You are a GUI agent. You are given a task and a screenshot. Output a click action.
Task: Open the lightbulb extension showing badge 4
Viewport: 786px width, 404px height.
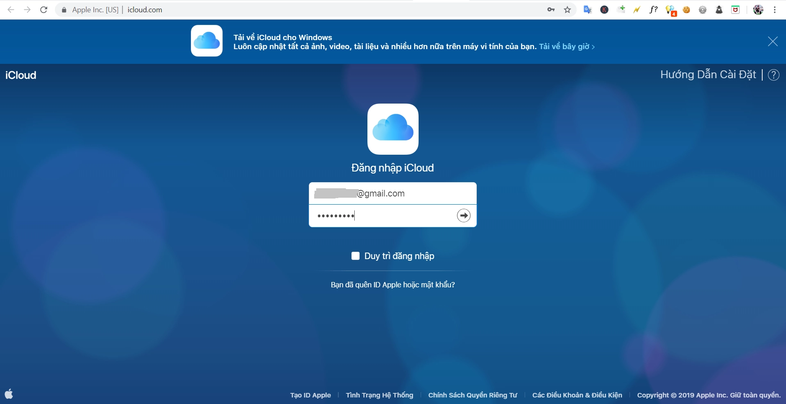tap(670, 9)
